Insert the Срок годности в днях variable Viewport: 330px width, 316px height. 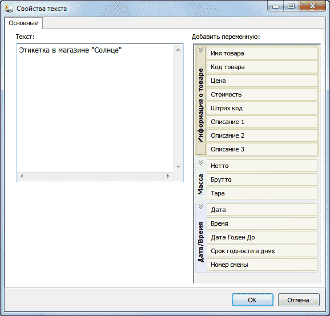262,251
